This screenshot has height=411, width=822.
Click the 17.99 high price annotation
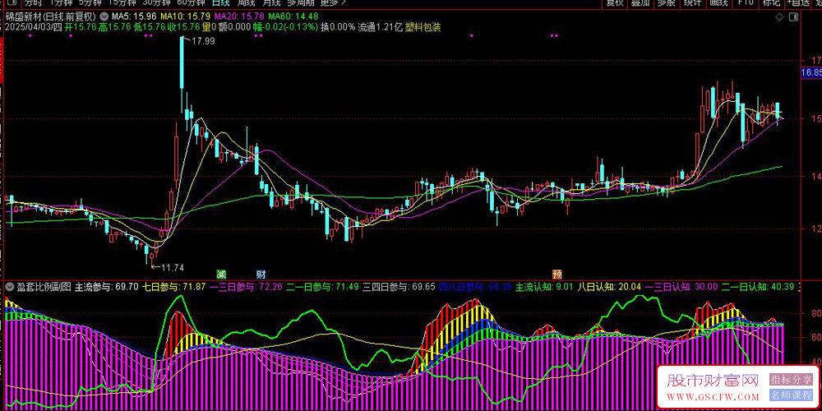(x=202, y=42)
